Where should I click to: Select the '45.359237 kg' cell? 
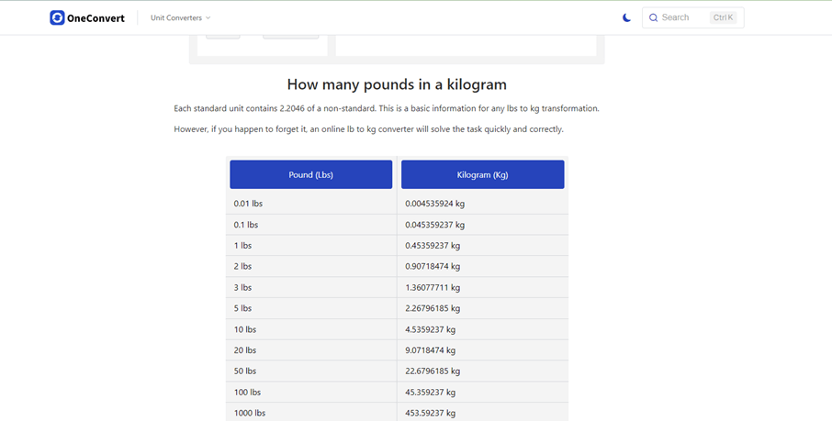pos(482,392)
